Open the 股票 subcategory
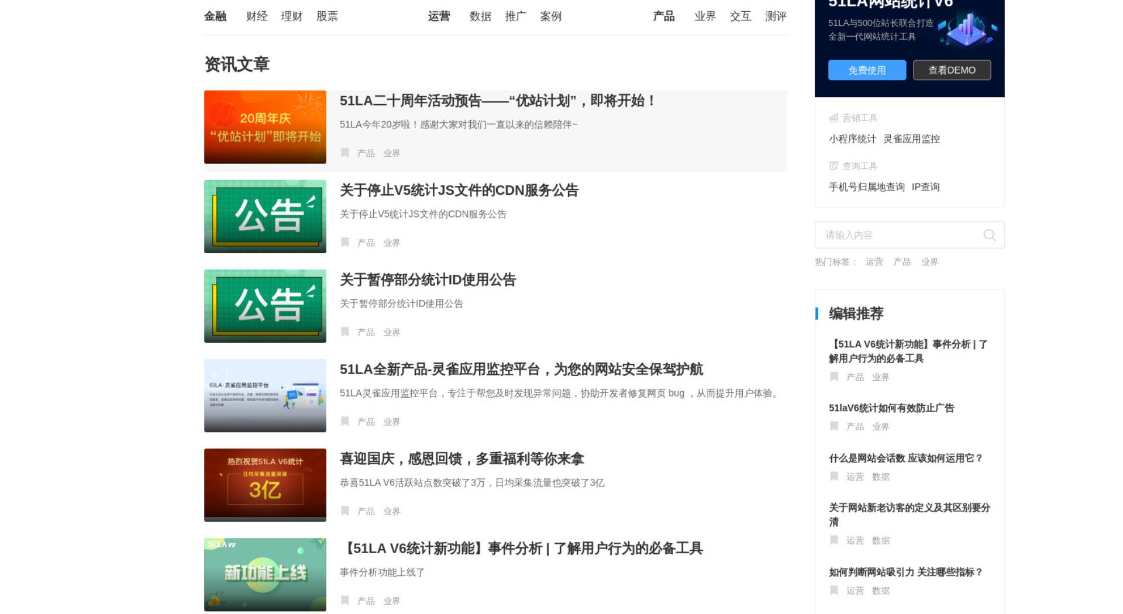1123x614 pixels. tap(327, 16)
